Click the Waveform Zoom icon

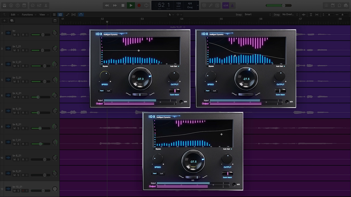pos(304,15)
